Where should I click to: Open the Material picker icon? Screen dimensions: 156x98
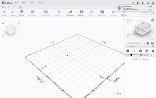(141, 55)
